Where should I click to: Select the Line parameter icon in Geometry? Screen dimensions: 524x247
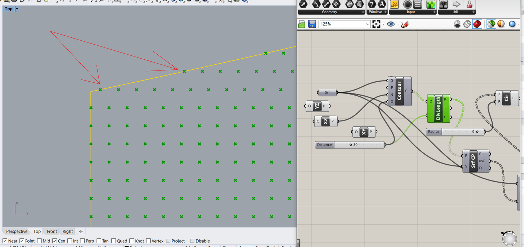[326, 4]
